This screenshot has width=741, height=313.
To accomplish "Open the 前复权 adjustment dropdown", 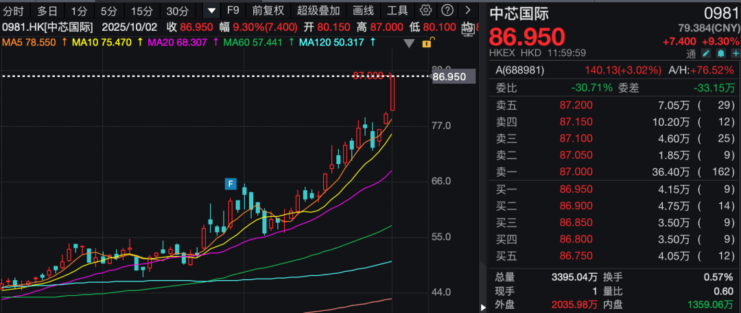I will click(x=268, y=10).
